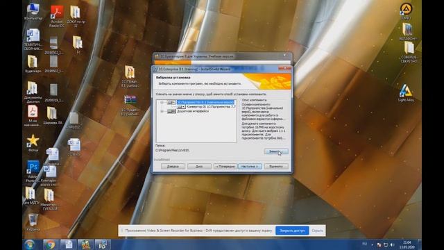444x250 pixels.
Task: Open the 1С:Предп 8.1 WinRAR archive icon
Action: pyautogui.click(x=130, y=105)
